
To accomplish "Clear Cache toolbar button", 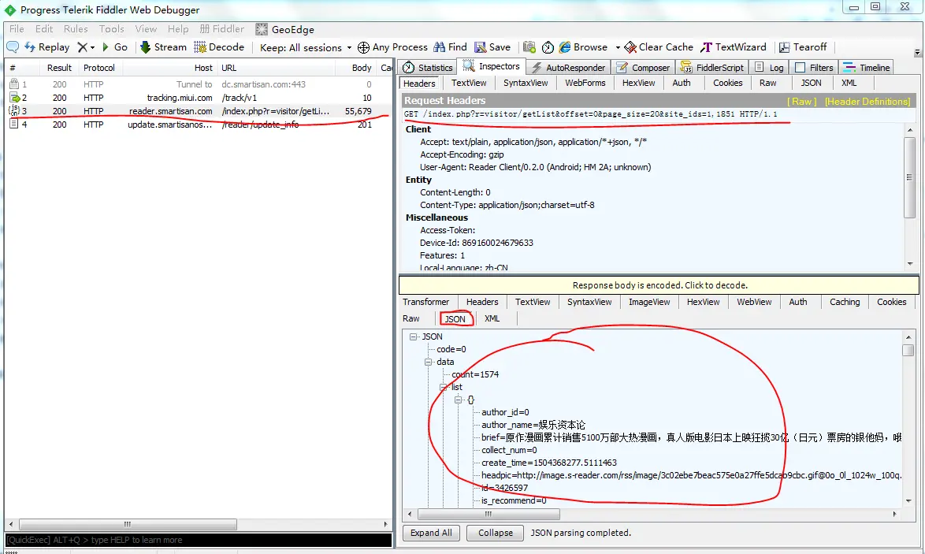I will click(659, 47).
